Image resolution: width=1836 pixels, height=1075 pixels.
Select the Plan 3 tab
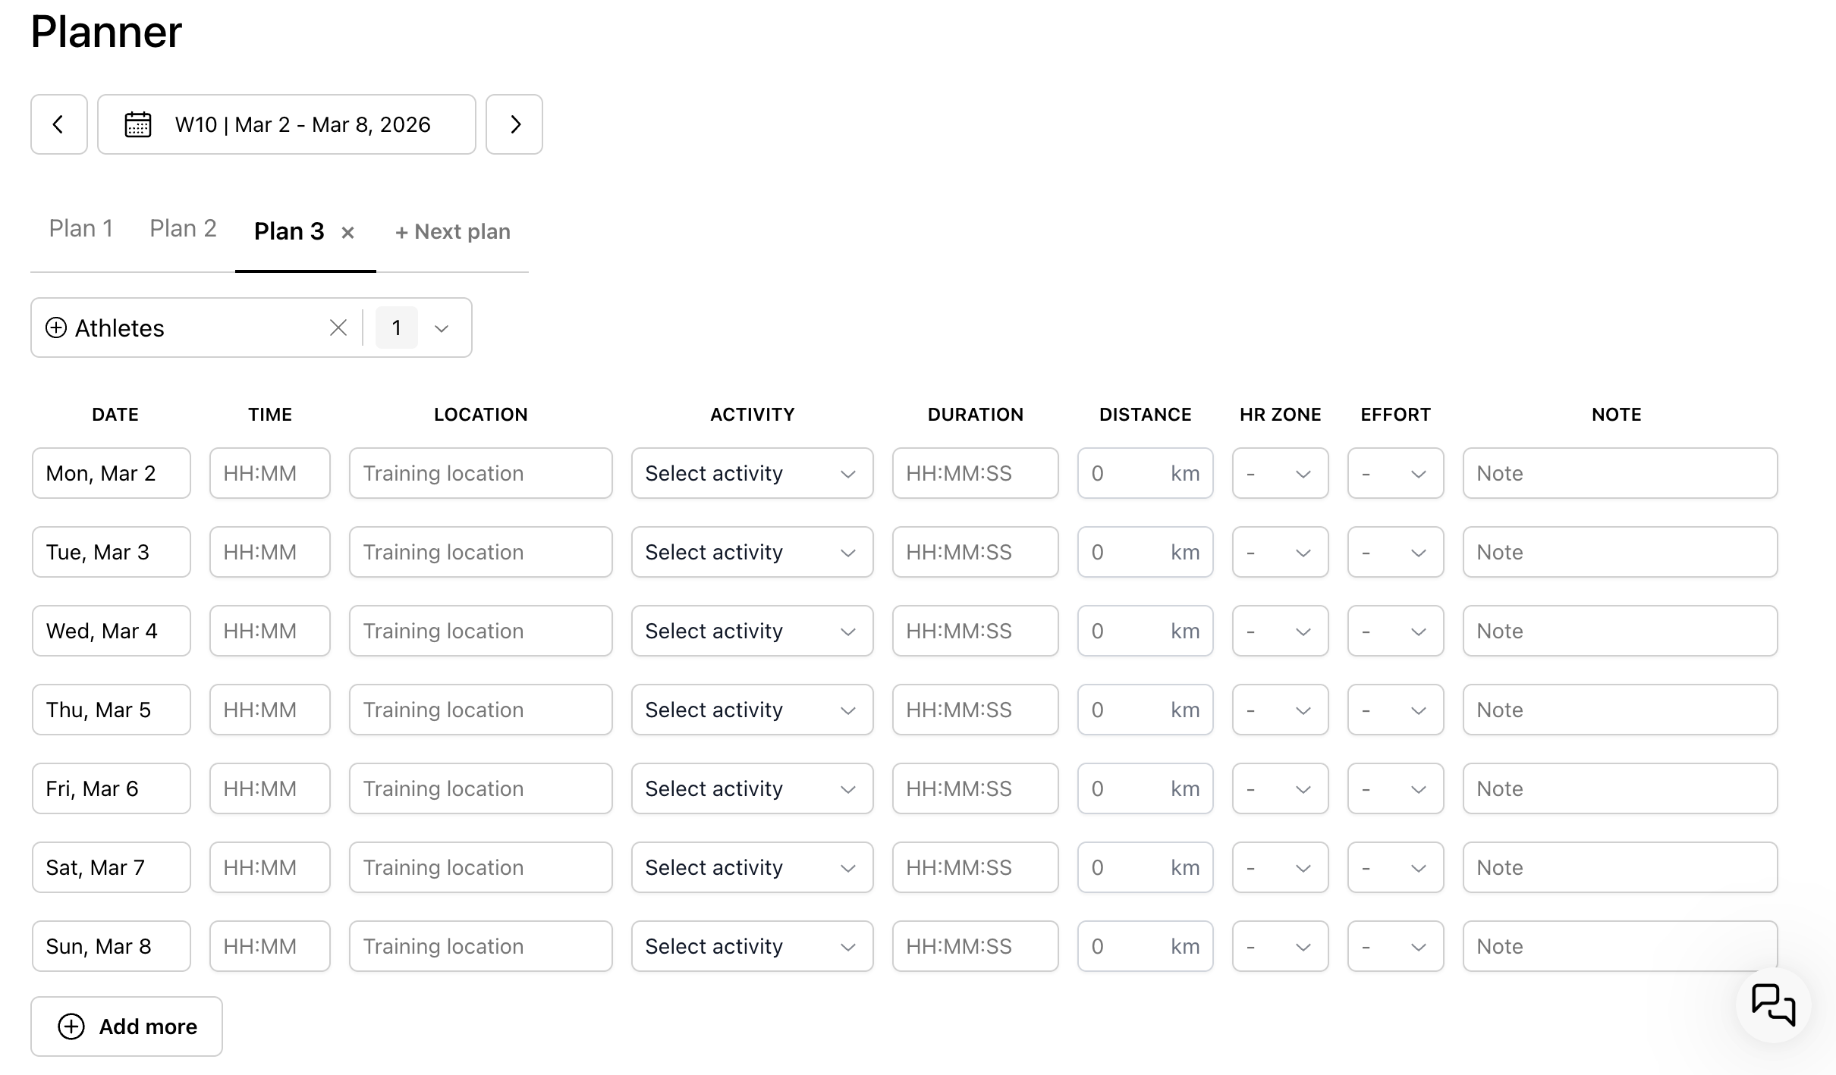289,231
